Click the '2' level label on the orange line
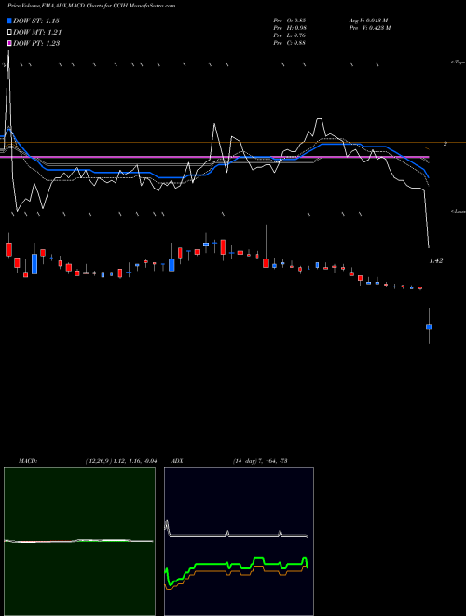The height and width of the screenshot is (616, 466). [x=445, y=144]
